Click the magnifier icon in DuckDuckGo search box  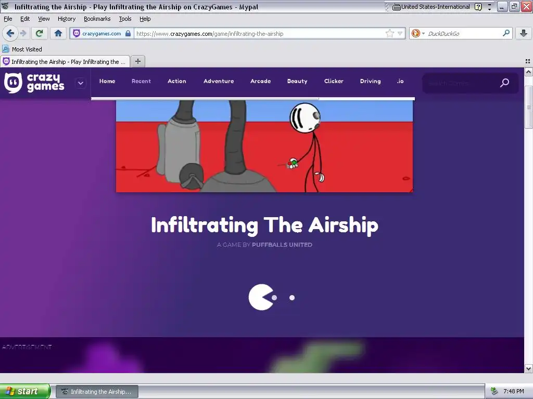tap(506, 33)
